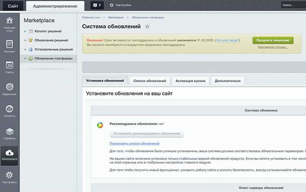The image size is (306, 192).
Task: Open the Контент sidebar section
Action: coord(9,46)
